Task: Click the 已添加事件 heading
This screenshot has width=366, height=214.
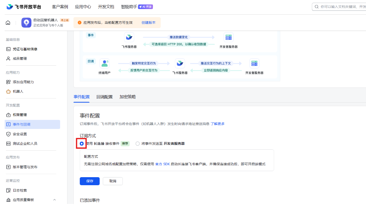Action: pos(90,200)
